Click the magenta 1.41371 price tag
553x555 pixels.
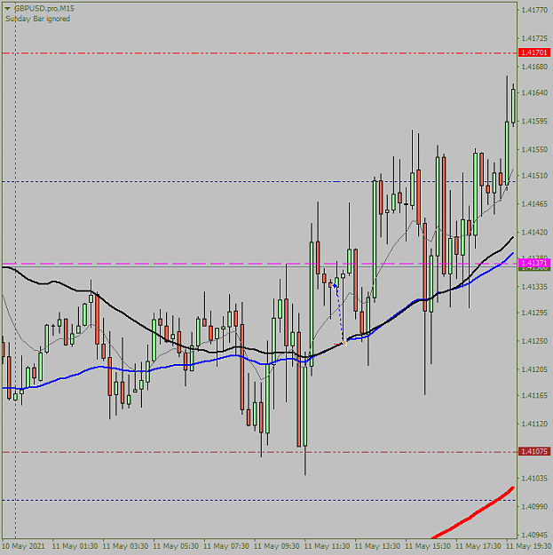pyautogui.click(x=534, y=263)
